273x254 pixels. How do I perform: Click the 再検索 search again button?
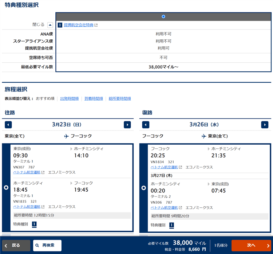coord(47,245)
